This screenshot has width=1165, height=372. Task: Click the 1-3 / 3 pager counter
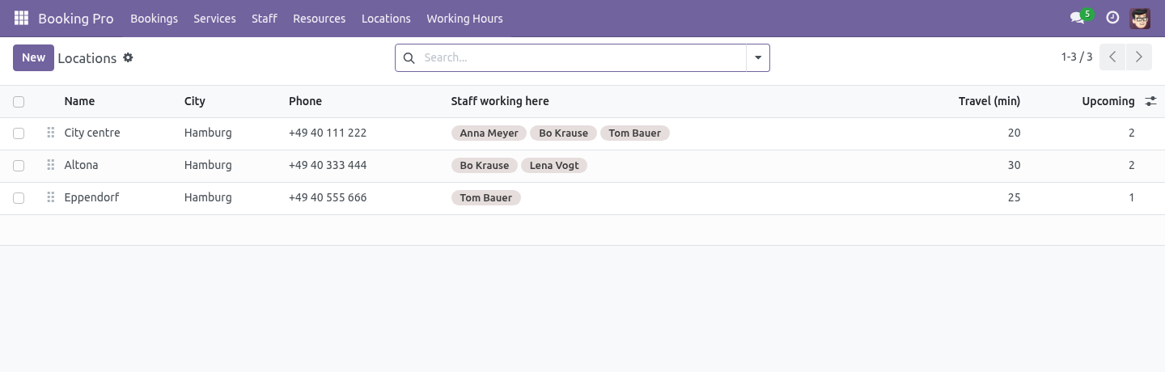pyautogui.click(x=1077, y=57)
